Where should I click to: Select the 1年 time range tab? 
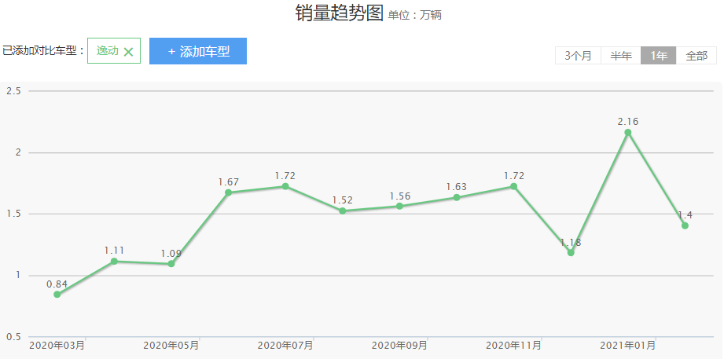[659, 56]
